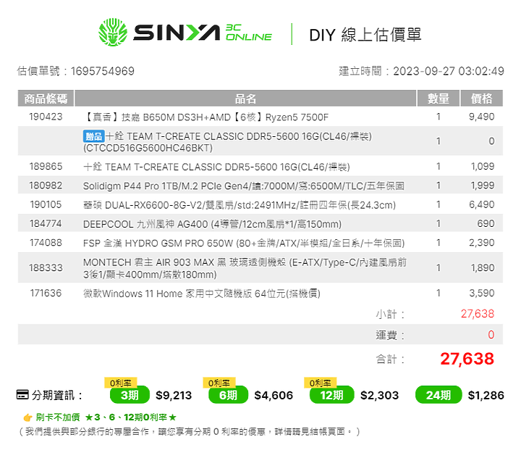
Task: Select the 12期 installment badge
Action: pyautogui.click(x=331, y=395)
